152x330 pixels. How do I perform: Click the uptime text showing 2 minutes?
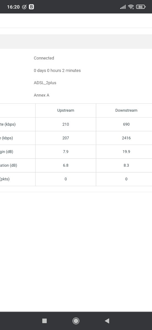pyautogui.click(x=57, y=70)
